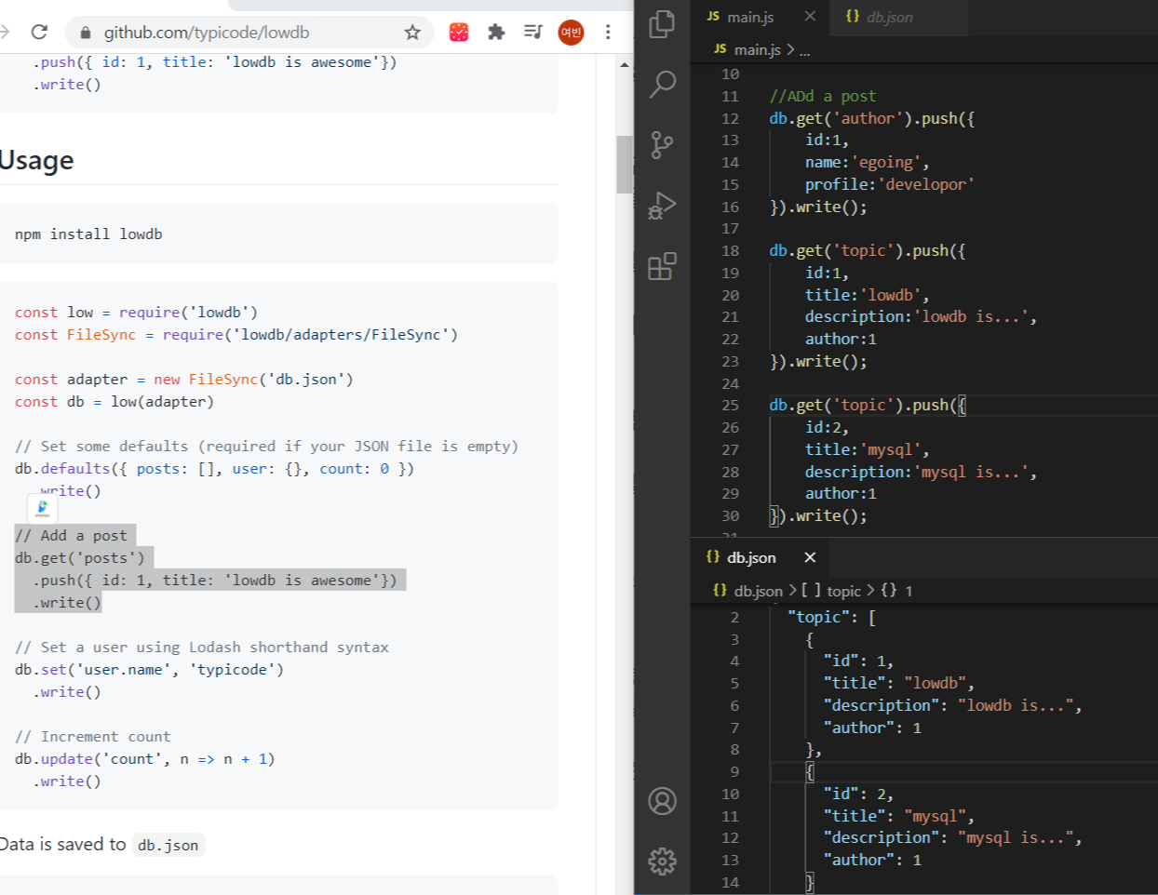Viewport: 1158px width, 895px height.
Task: Click the scrollbar up arrow on the GitHub page
Action: click(x=625, y=65)
